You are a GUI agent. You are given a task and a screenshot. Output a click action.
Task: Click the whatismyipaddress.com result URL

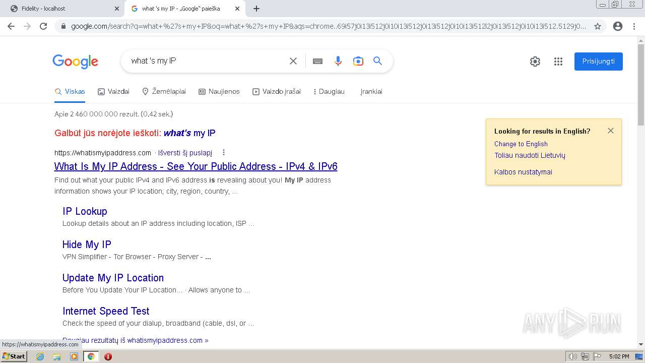point(103,153)
